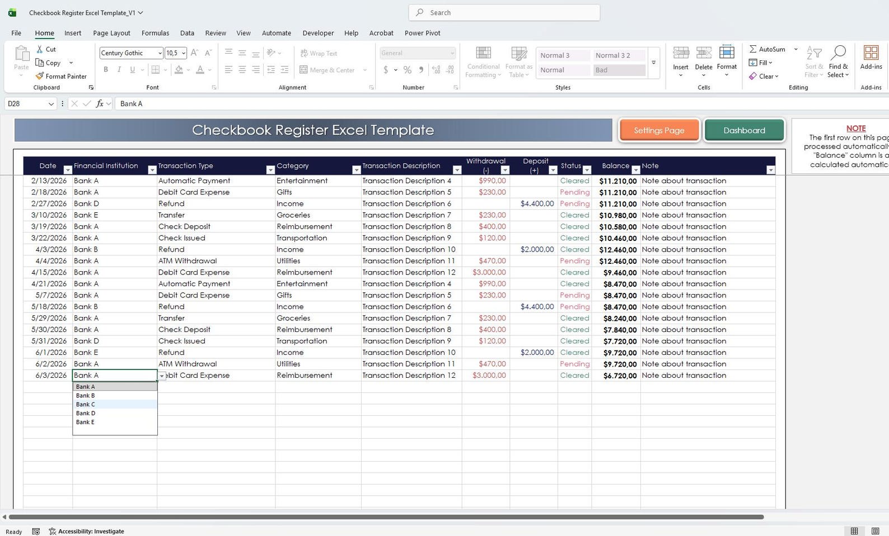Go to the Settings Page button

(659, 130)
